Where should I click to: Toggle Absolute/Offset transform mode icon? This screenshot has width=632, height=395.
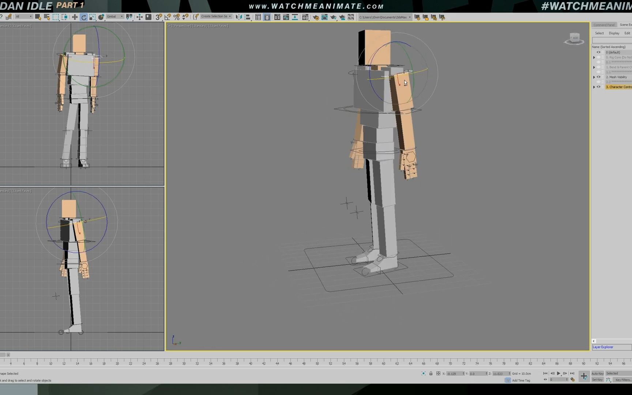pyautogui.click(x=438, y=373)
